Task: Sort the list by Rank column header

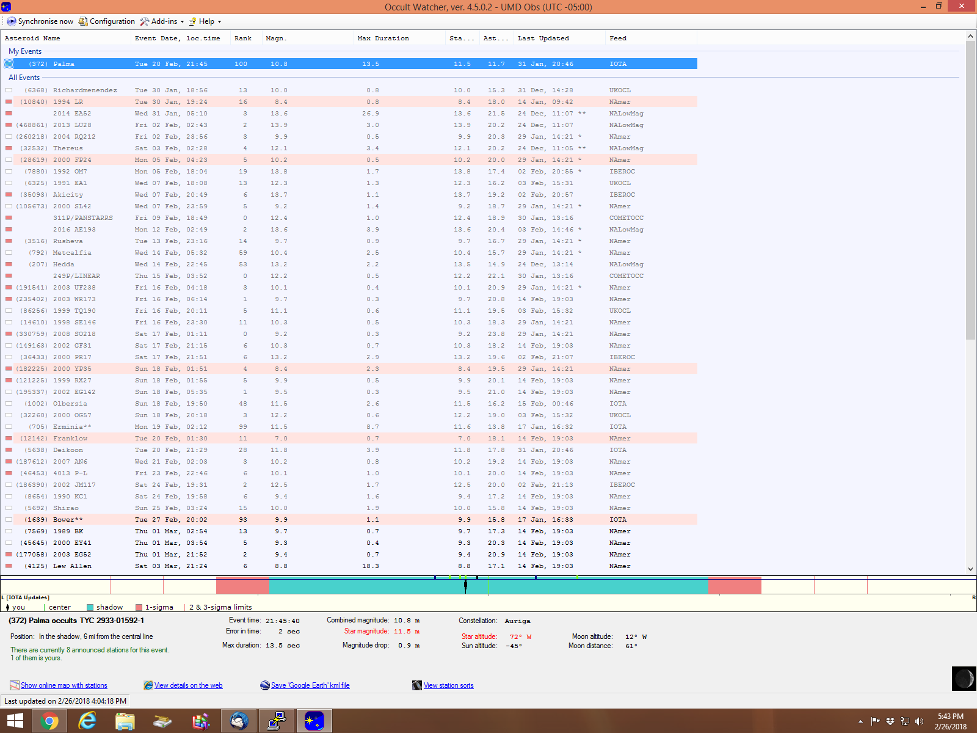Action: [x=243, y=38]
